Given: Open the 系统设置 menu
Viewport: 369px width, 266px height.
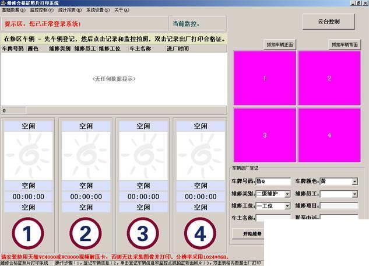Looking at the screenshot, I should pos(98,10).
